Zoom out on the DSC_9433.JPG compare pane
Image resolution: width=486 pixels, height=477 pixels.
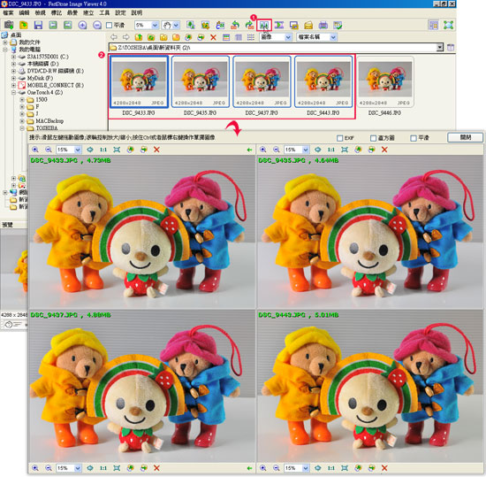click(x=49, y=150)
